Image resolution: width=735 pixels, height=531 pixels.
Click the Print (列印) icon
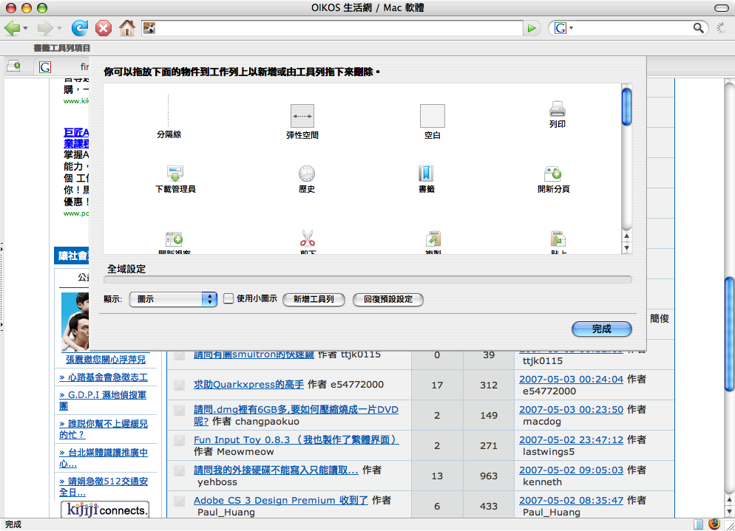point(557,110)
